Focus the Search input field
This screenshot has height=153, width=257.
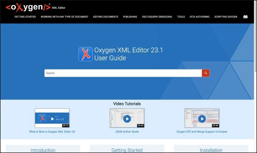pos(123,73)
